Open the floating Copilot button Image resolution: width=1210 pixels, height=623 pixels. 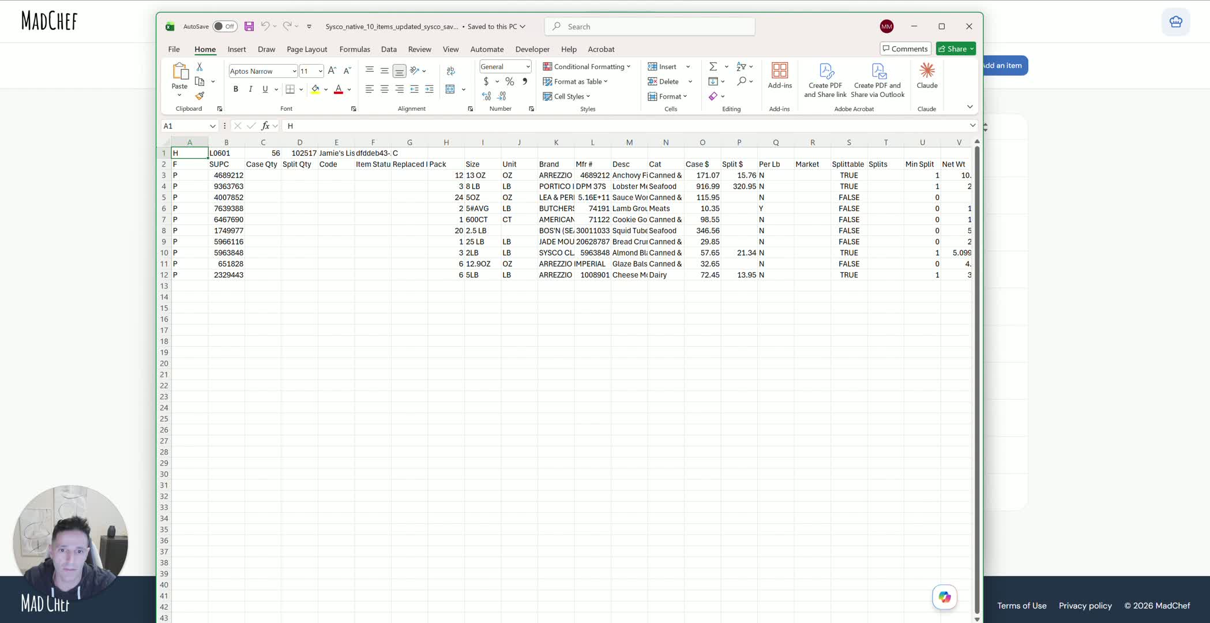(x=944, y=597)
